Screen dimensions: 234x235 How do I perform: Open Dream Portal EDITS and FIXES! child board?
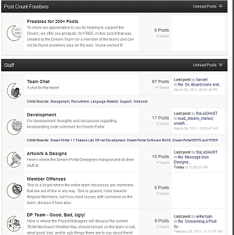195,140
